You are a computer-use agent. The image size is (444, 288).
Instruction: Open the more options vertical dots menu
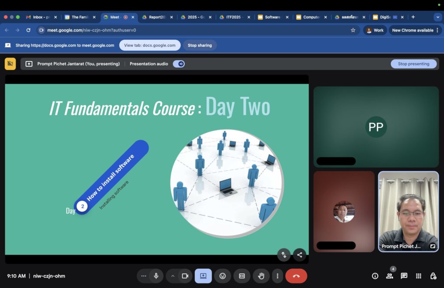coord(277,276)
